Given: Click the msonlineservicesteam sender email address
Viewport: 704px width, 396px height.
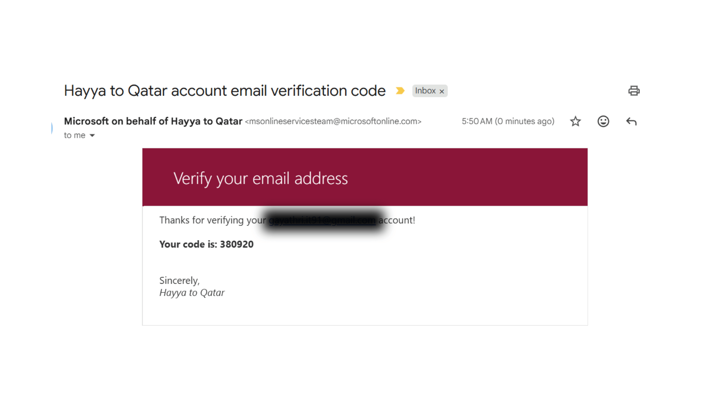Looking at the screenshot, I should click(333, 121).
